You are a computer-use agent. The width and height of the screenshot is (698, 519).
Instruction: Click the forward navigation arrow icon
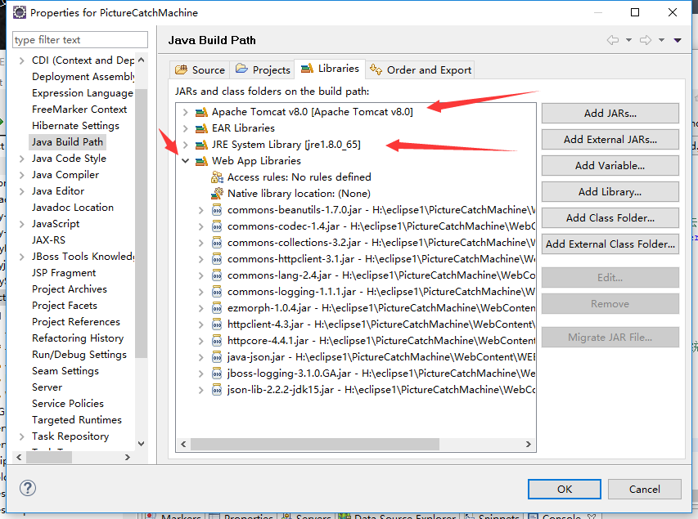click(x=646, y=40)
